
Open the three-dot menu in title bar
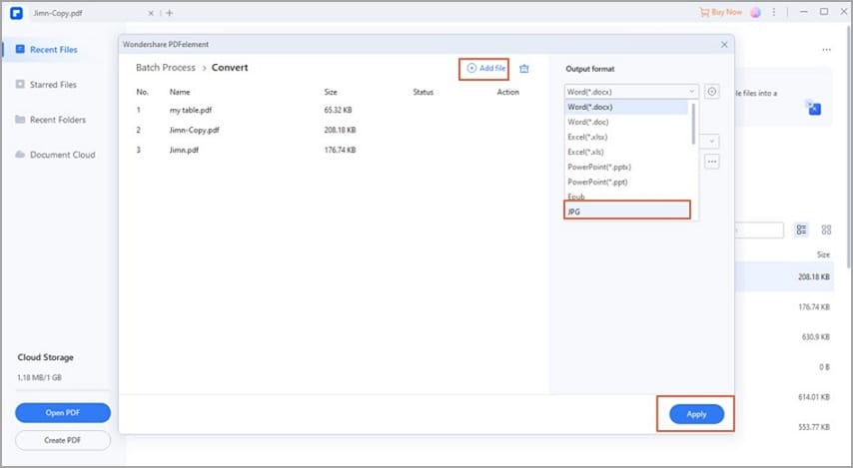tap(773, 12)
